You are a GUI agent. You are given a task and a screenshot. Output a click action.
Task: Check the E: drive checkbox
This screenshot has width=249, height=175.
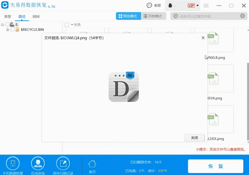(x=7, y=25)
